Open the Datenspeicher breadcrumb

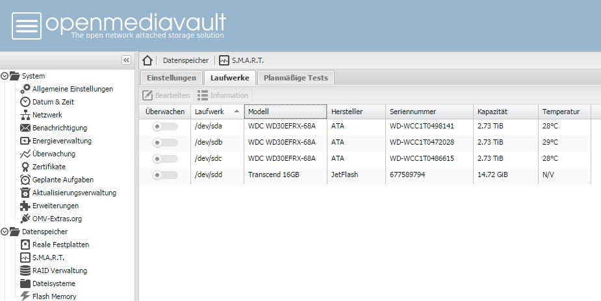pos(186,60)
